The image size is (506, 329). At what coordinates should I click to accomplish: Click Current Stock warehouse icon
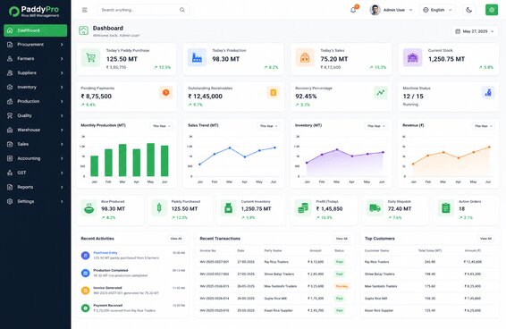(413, 58)
